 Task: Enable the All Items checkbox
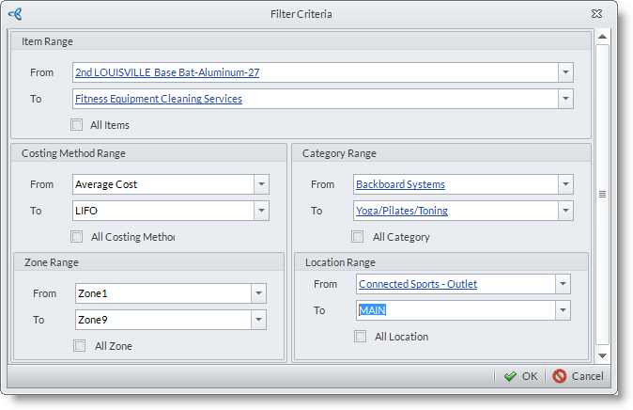coord(77,124)
